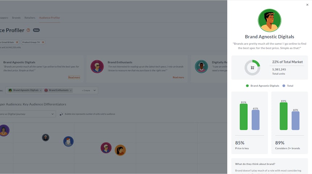Remove Brand Agnostic Digitals tag from selector
The height and width of the screenshot is (174, 312).
tap(41, 90)
